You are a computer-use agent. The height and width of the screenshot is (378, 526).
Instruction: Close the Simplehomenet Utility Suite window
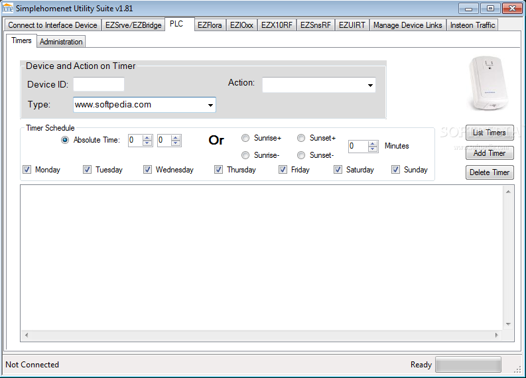512,9
